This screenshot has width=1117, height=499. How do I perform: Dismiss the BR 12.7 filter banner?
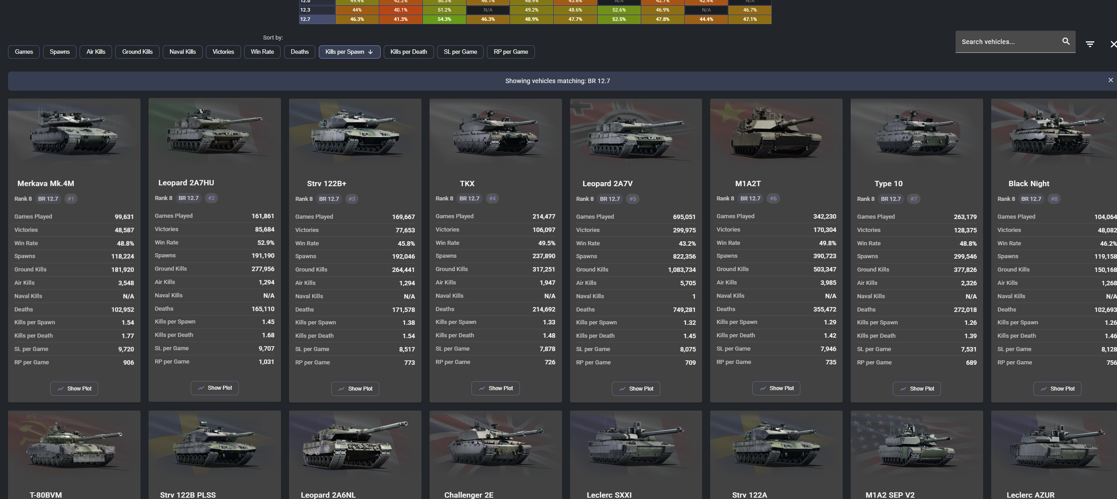1110,80
